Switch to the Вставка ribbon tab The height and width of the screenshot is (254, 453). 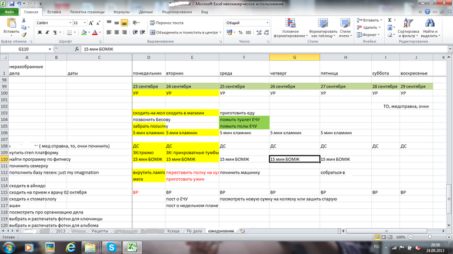click(54, 12)
